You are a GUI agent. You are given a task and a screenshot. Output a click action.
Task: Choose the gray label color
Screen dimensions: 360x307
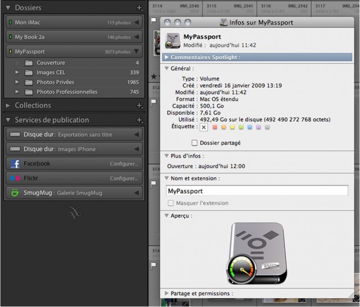coord(267,127)
